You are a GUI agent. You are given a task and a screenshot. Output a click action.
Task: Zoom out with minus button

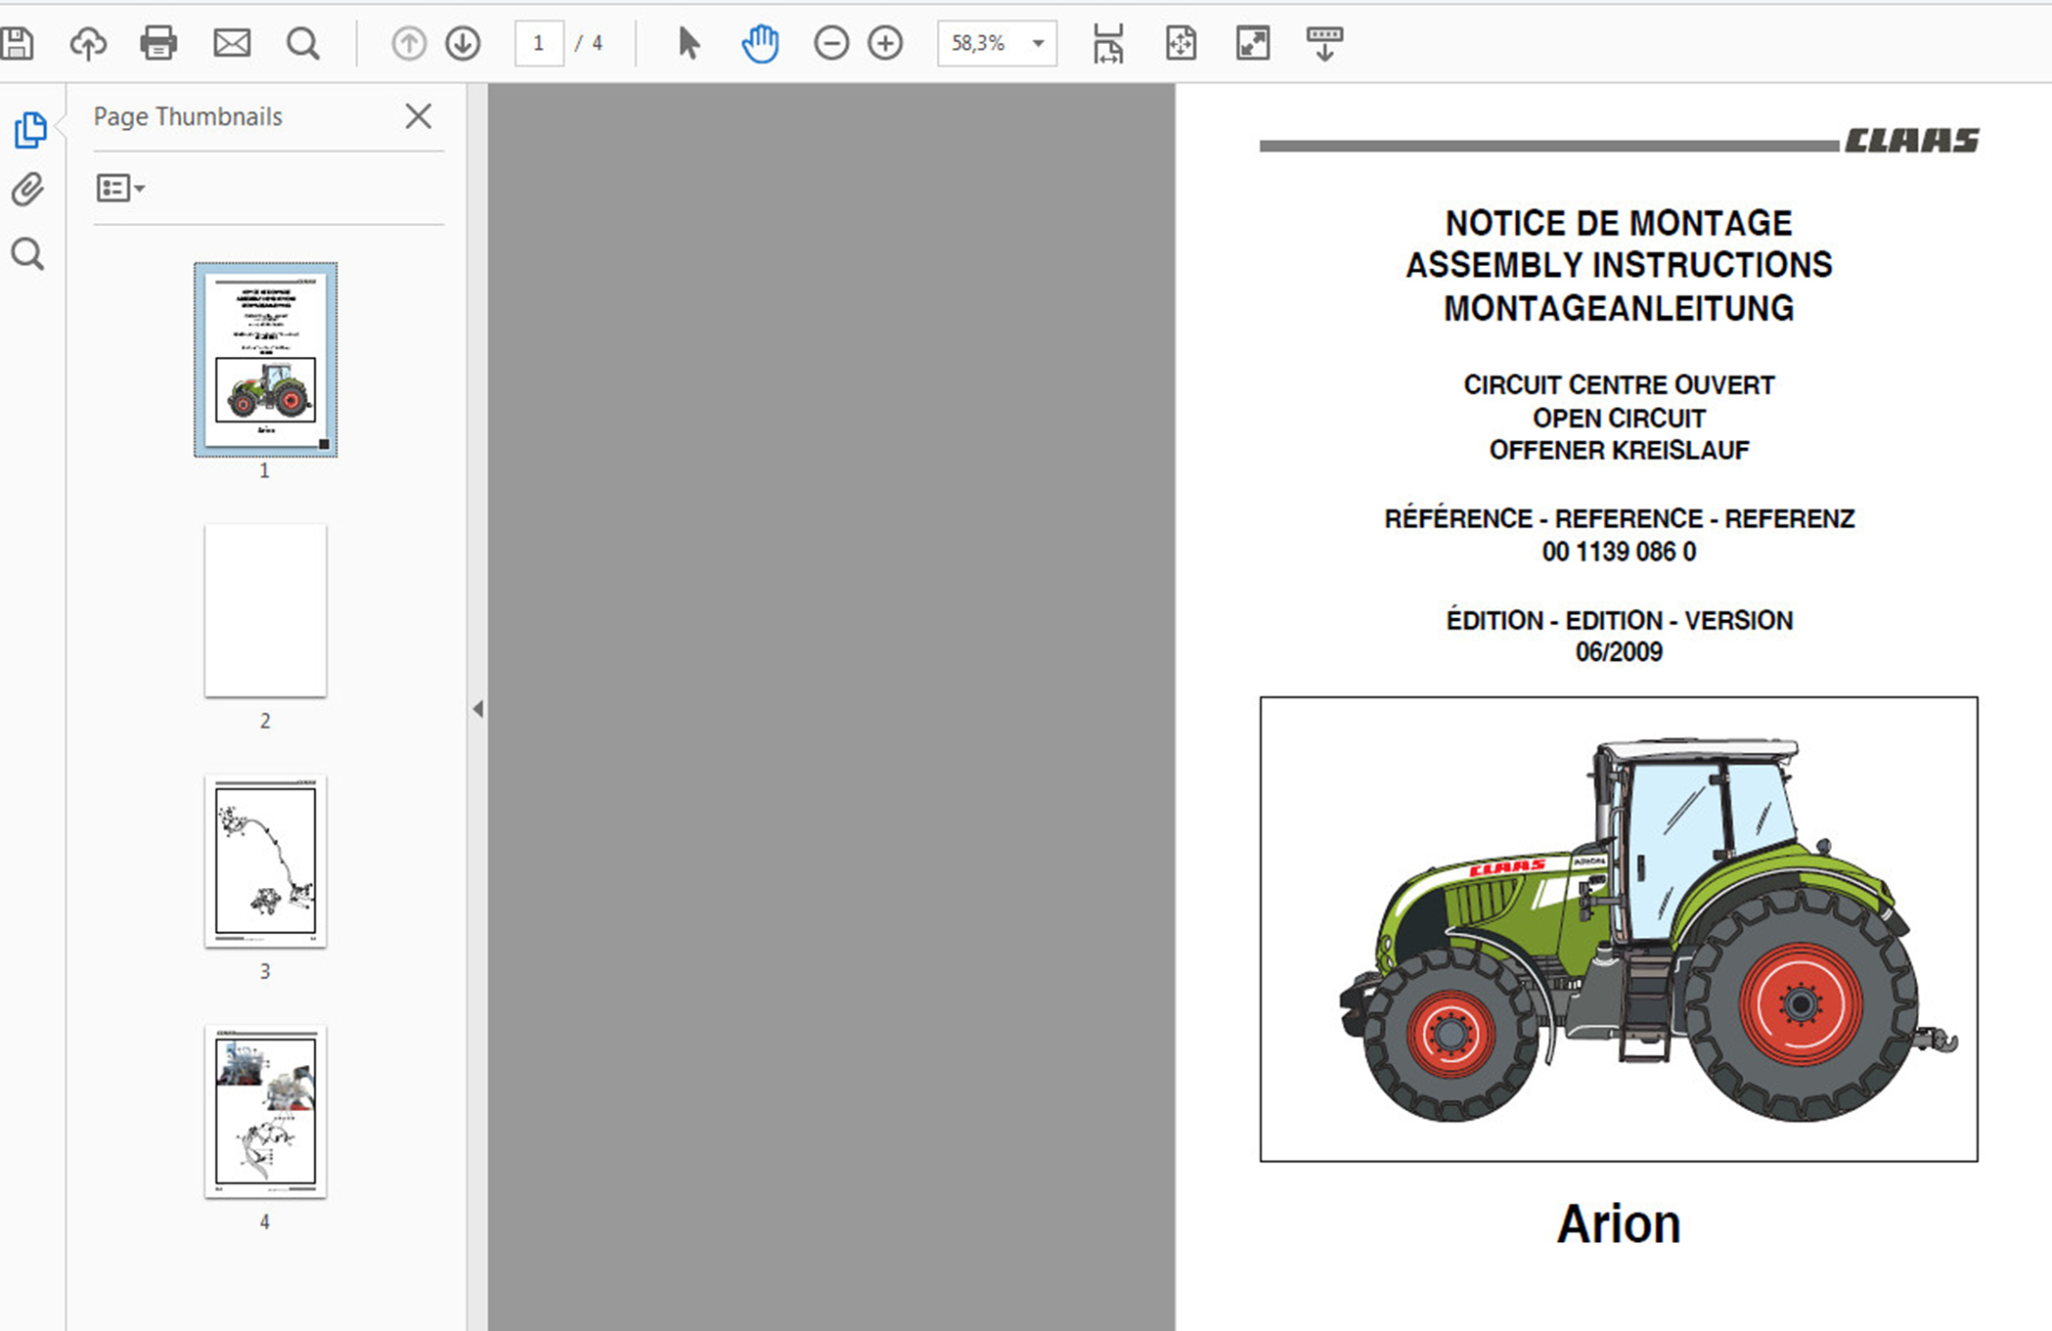[x=831, y=43]
